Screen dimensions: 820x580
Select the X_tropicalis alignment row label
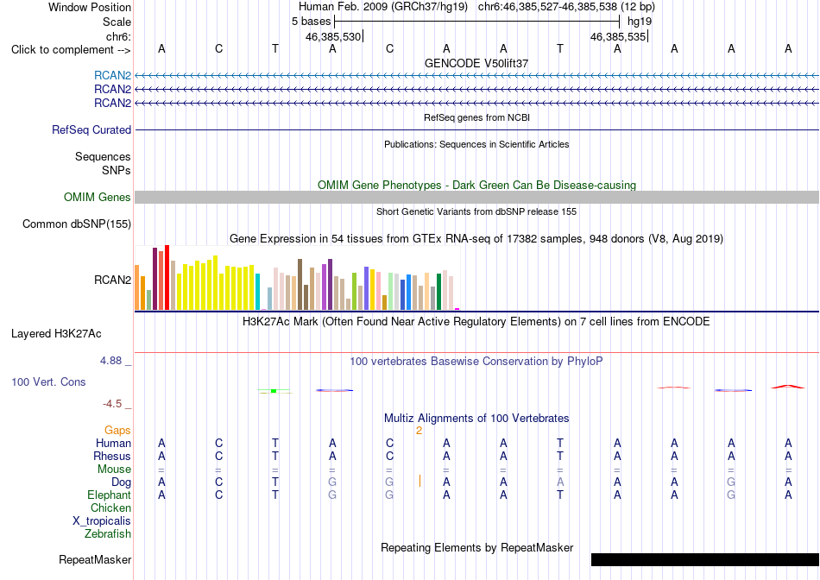pos(102,521)
